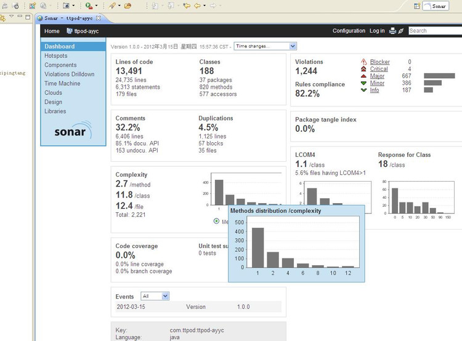
Task: Open Design in the sidebar
Action: [53, 102]
